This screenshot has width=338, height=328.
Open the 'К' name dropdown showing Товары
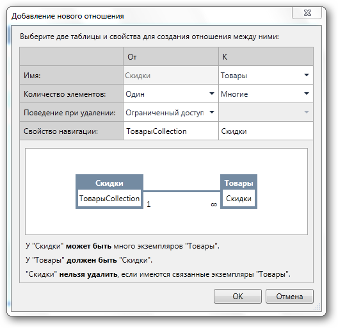pyautogui.click(x=266, y=76)
